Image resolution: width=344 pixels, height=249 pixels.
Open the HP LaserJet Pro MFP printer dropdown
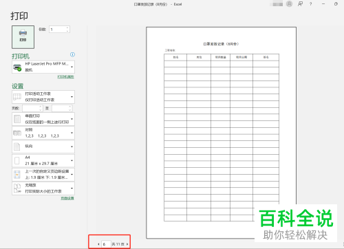click(x=43, y=67)
